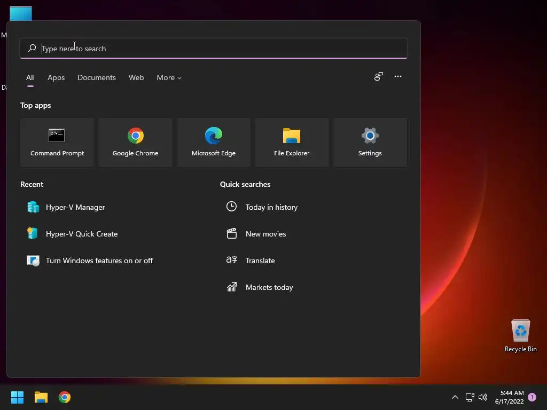
Task: Show hidden tray icons chevron
Action: click(x=455, y=397)
